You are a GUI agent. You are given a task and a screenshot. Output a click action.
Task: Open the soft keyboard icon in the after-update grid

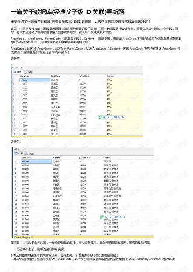[x=117, y=217]
